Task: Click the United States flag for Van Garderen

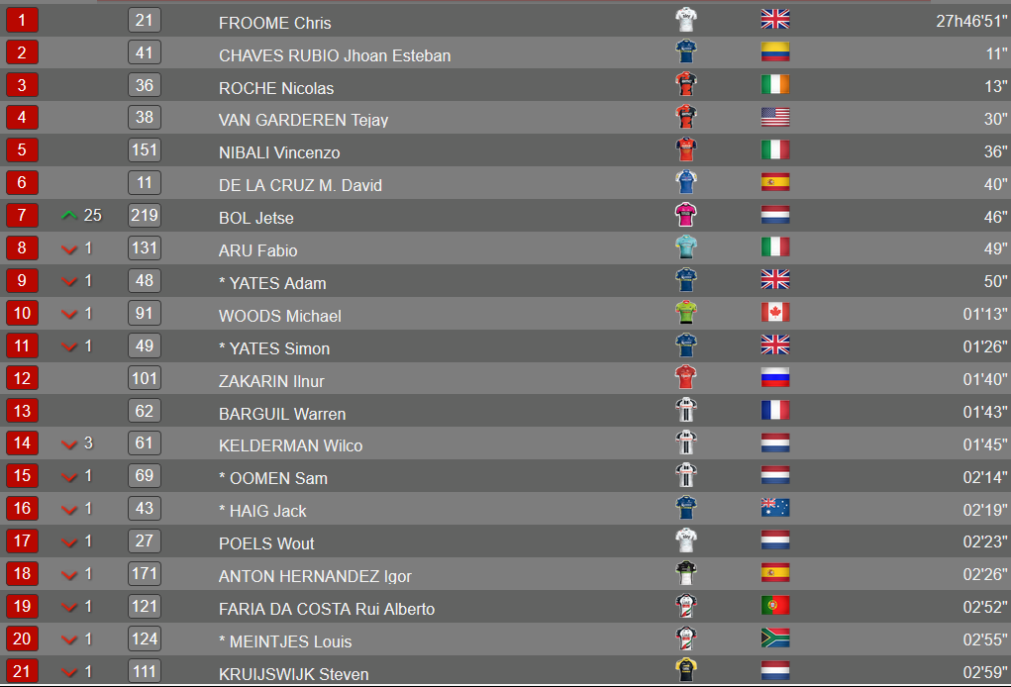Action: tap(775, 117)
